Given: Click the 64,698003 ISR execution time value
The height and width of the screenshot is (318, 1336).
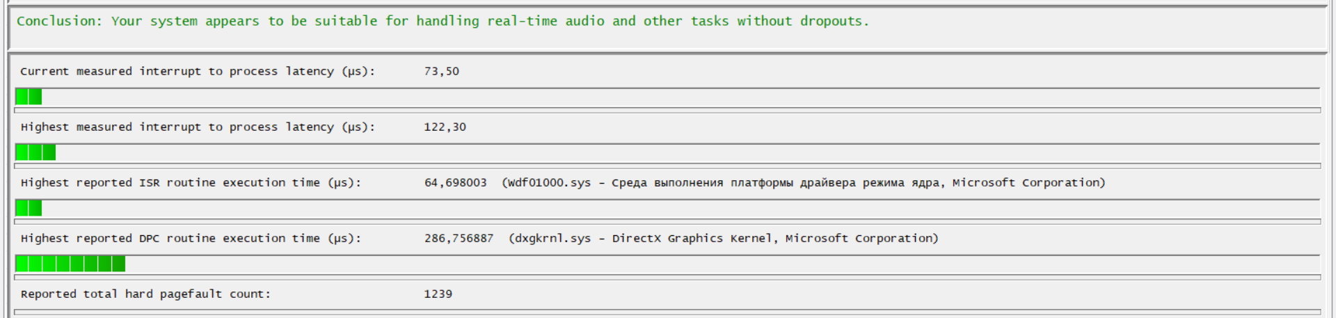Looking at the screenshot, I should pyautogui.click(x=455, y=182).
